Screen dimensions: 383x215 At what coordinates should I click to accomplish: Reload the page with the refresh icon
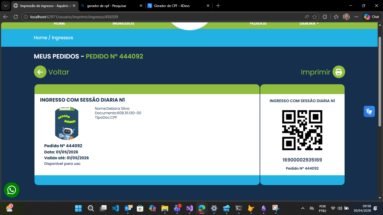tap(16, 17)
